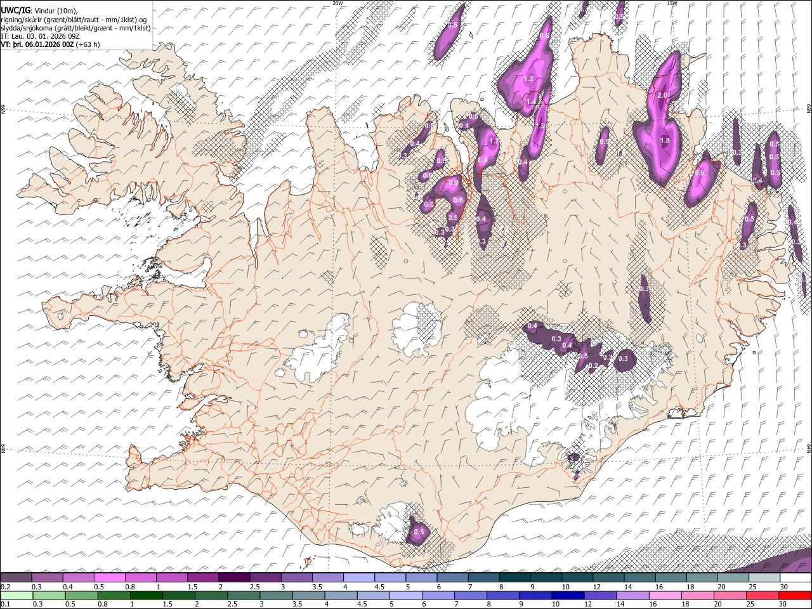Pick lower scale swatch above the 12 label

click(x=601, y=596)
